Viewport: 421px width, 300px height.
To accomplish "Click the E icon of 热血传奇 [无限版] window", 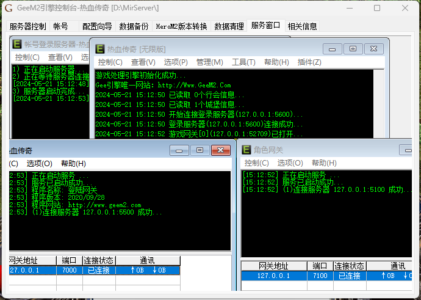I will tap(100, 49).
